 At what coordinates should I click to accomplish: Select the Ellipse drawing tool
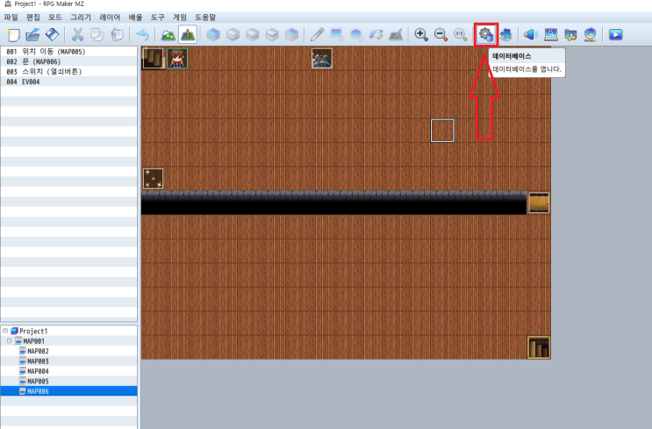pos(356,34)
